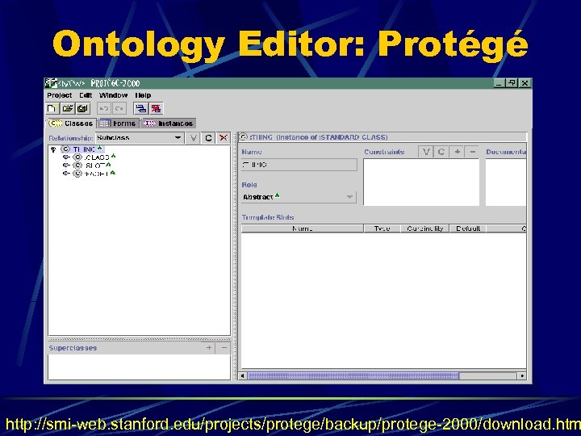Click the Open Project folder icon
Screen dimensions: 581x436
68,109
